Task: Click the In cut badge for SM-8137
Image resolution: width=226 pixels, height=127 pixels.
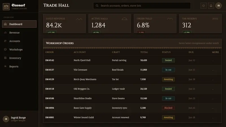Action: [x=168, y=70]
